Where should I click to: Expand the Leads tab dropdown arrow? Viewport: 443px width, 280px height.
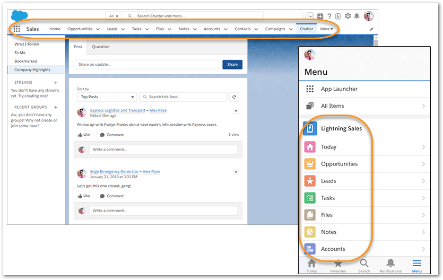[123, 29]
